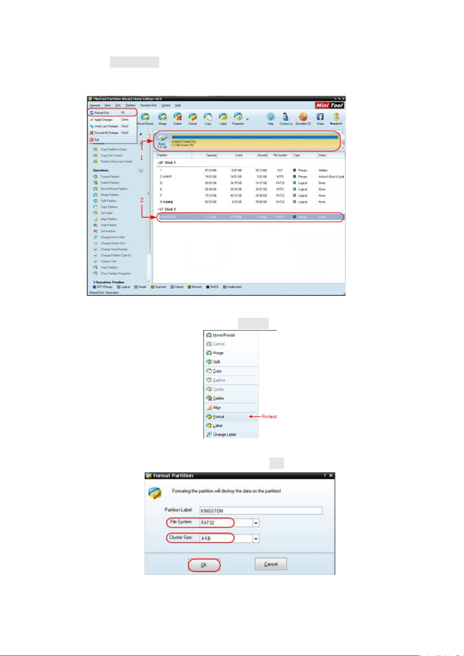
Task: Open the Cluster Size dropdown
Action: tap(256, 539)
